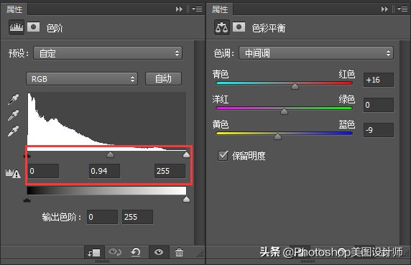Click the reset to defaults icon in Levels panel

click(x=136, y=252)
